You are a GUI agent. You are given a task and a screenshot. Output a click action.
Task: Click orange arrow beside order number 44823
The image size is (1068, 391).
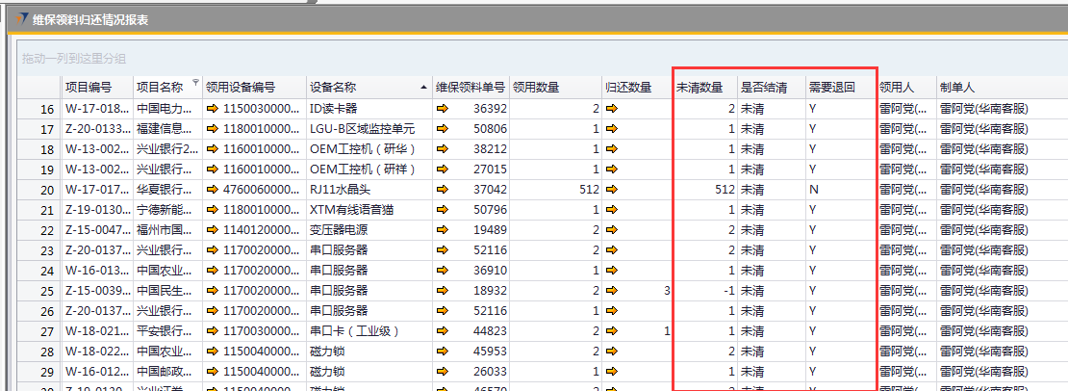pyautogui.click(x=443, y=331)
